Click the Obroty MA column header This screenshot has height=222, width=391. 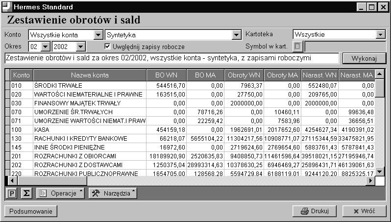(283, 75)
